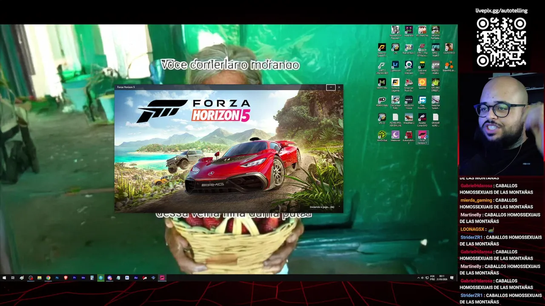Launch Automobilista 2 desktop shortcut
Image resolution: width=545 pixels, height=306 pixels.
[x=409, y=138]
